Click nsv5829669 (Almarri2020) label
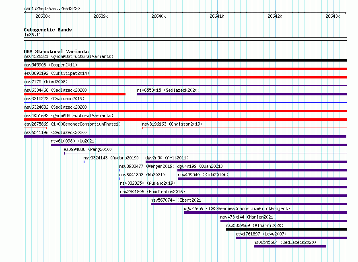 point(255,225)
